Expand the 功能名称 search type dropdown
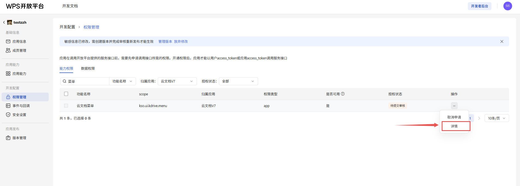This screenshot has width=520, height=186. pos(122,81)
